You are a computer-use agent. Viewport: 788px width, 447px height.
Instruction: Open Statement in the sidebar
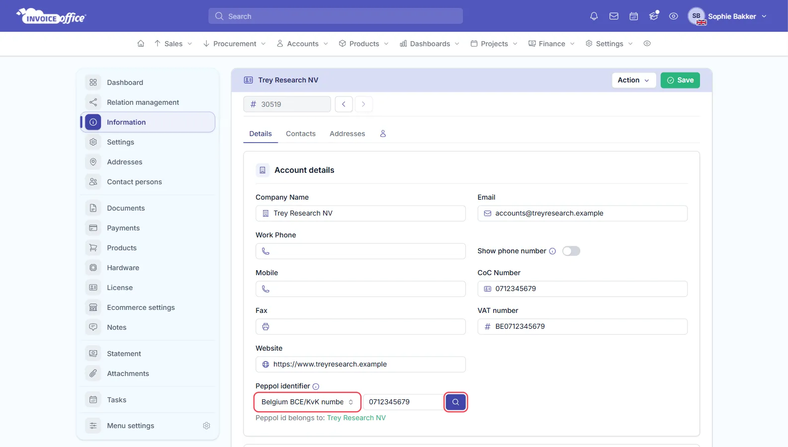pos(148,354)
